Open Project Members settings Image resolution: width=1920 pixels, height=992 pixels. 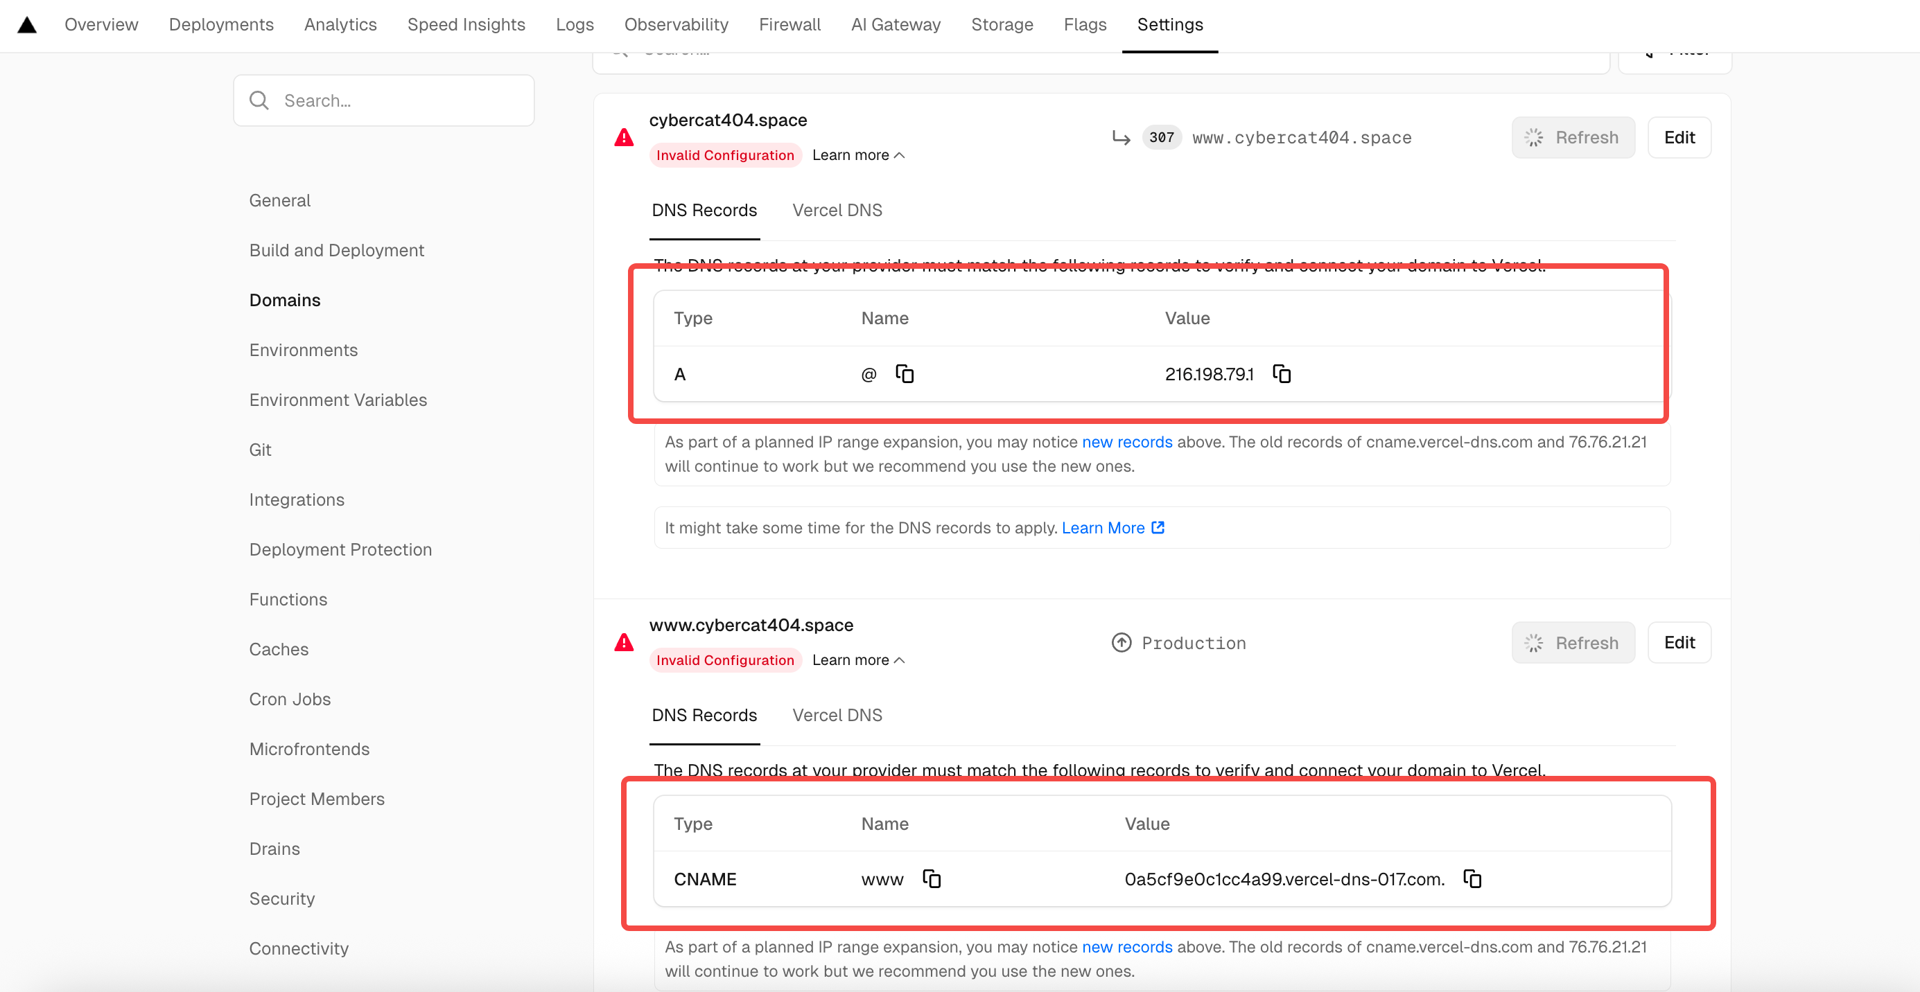coord(317,799)
